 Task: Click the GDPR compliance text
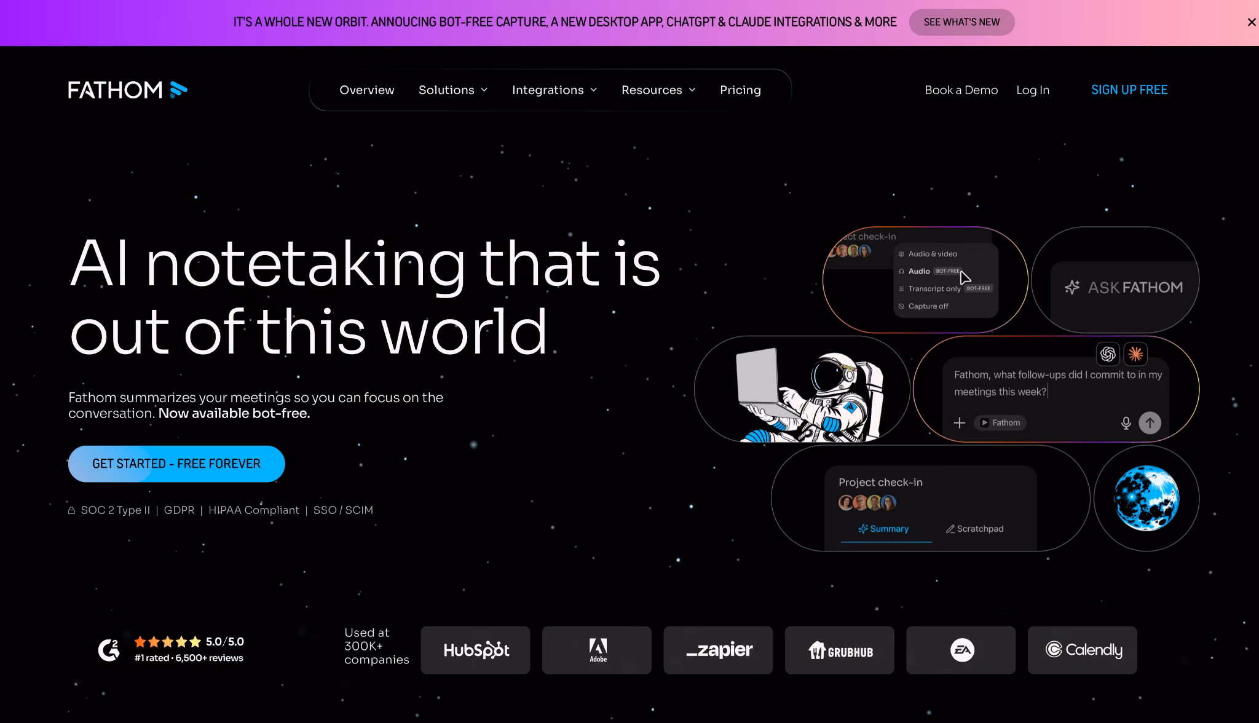179,510
